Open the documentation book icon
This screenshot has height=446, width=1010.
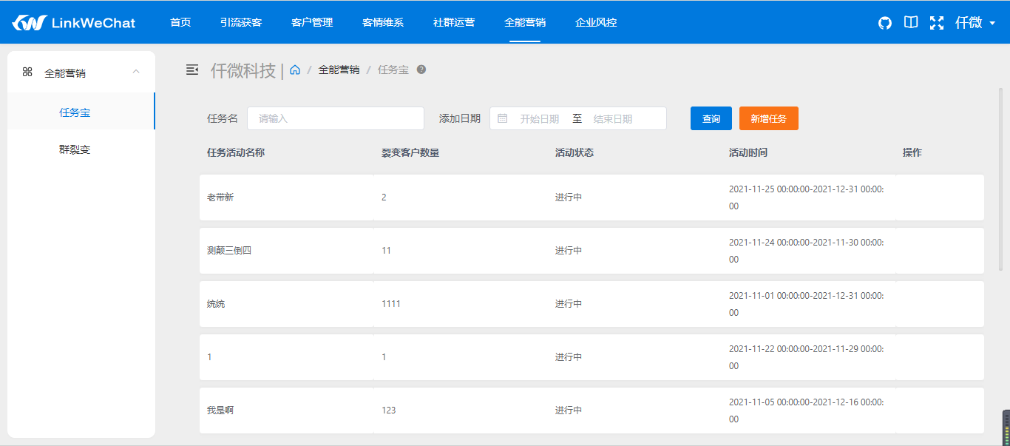[x=911, y=22]
